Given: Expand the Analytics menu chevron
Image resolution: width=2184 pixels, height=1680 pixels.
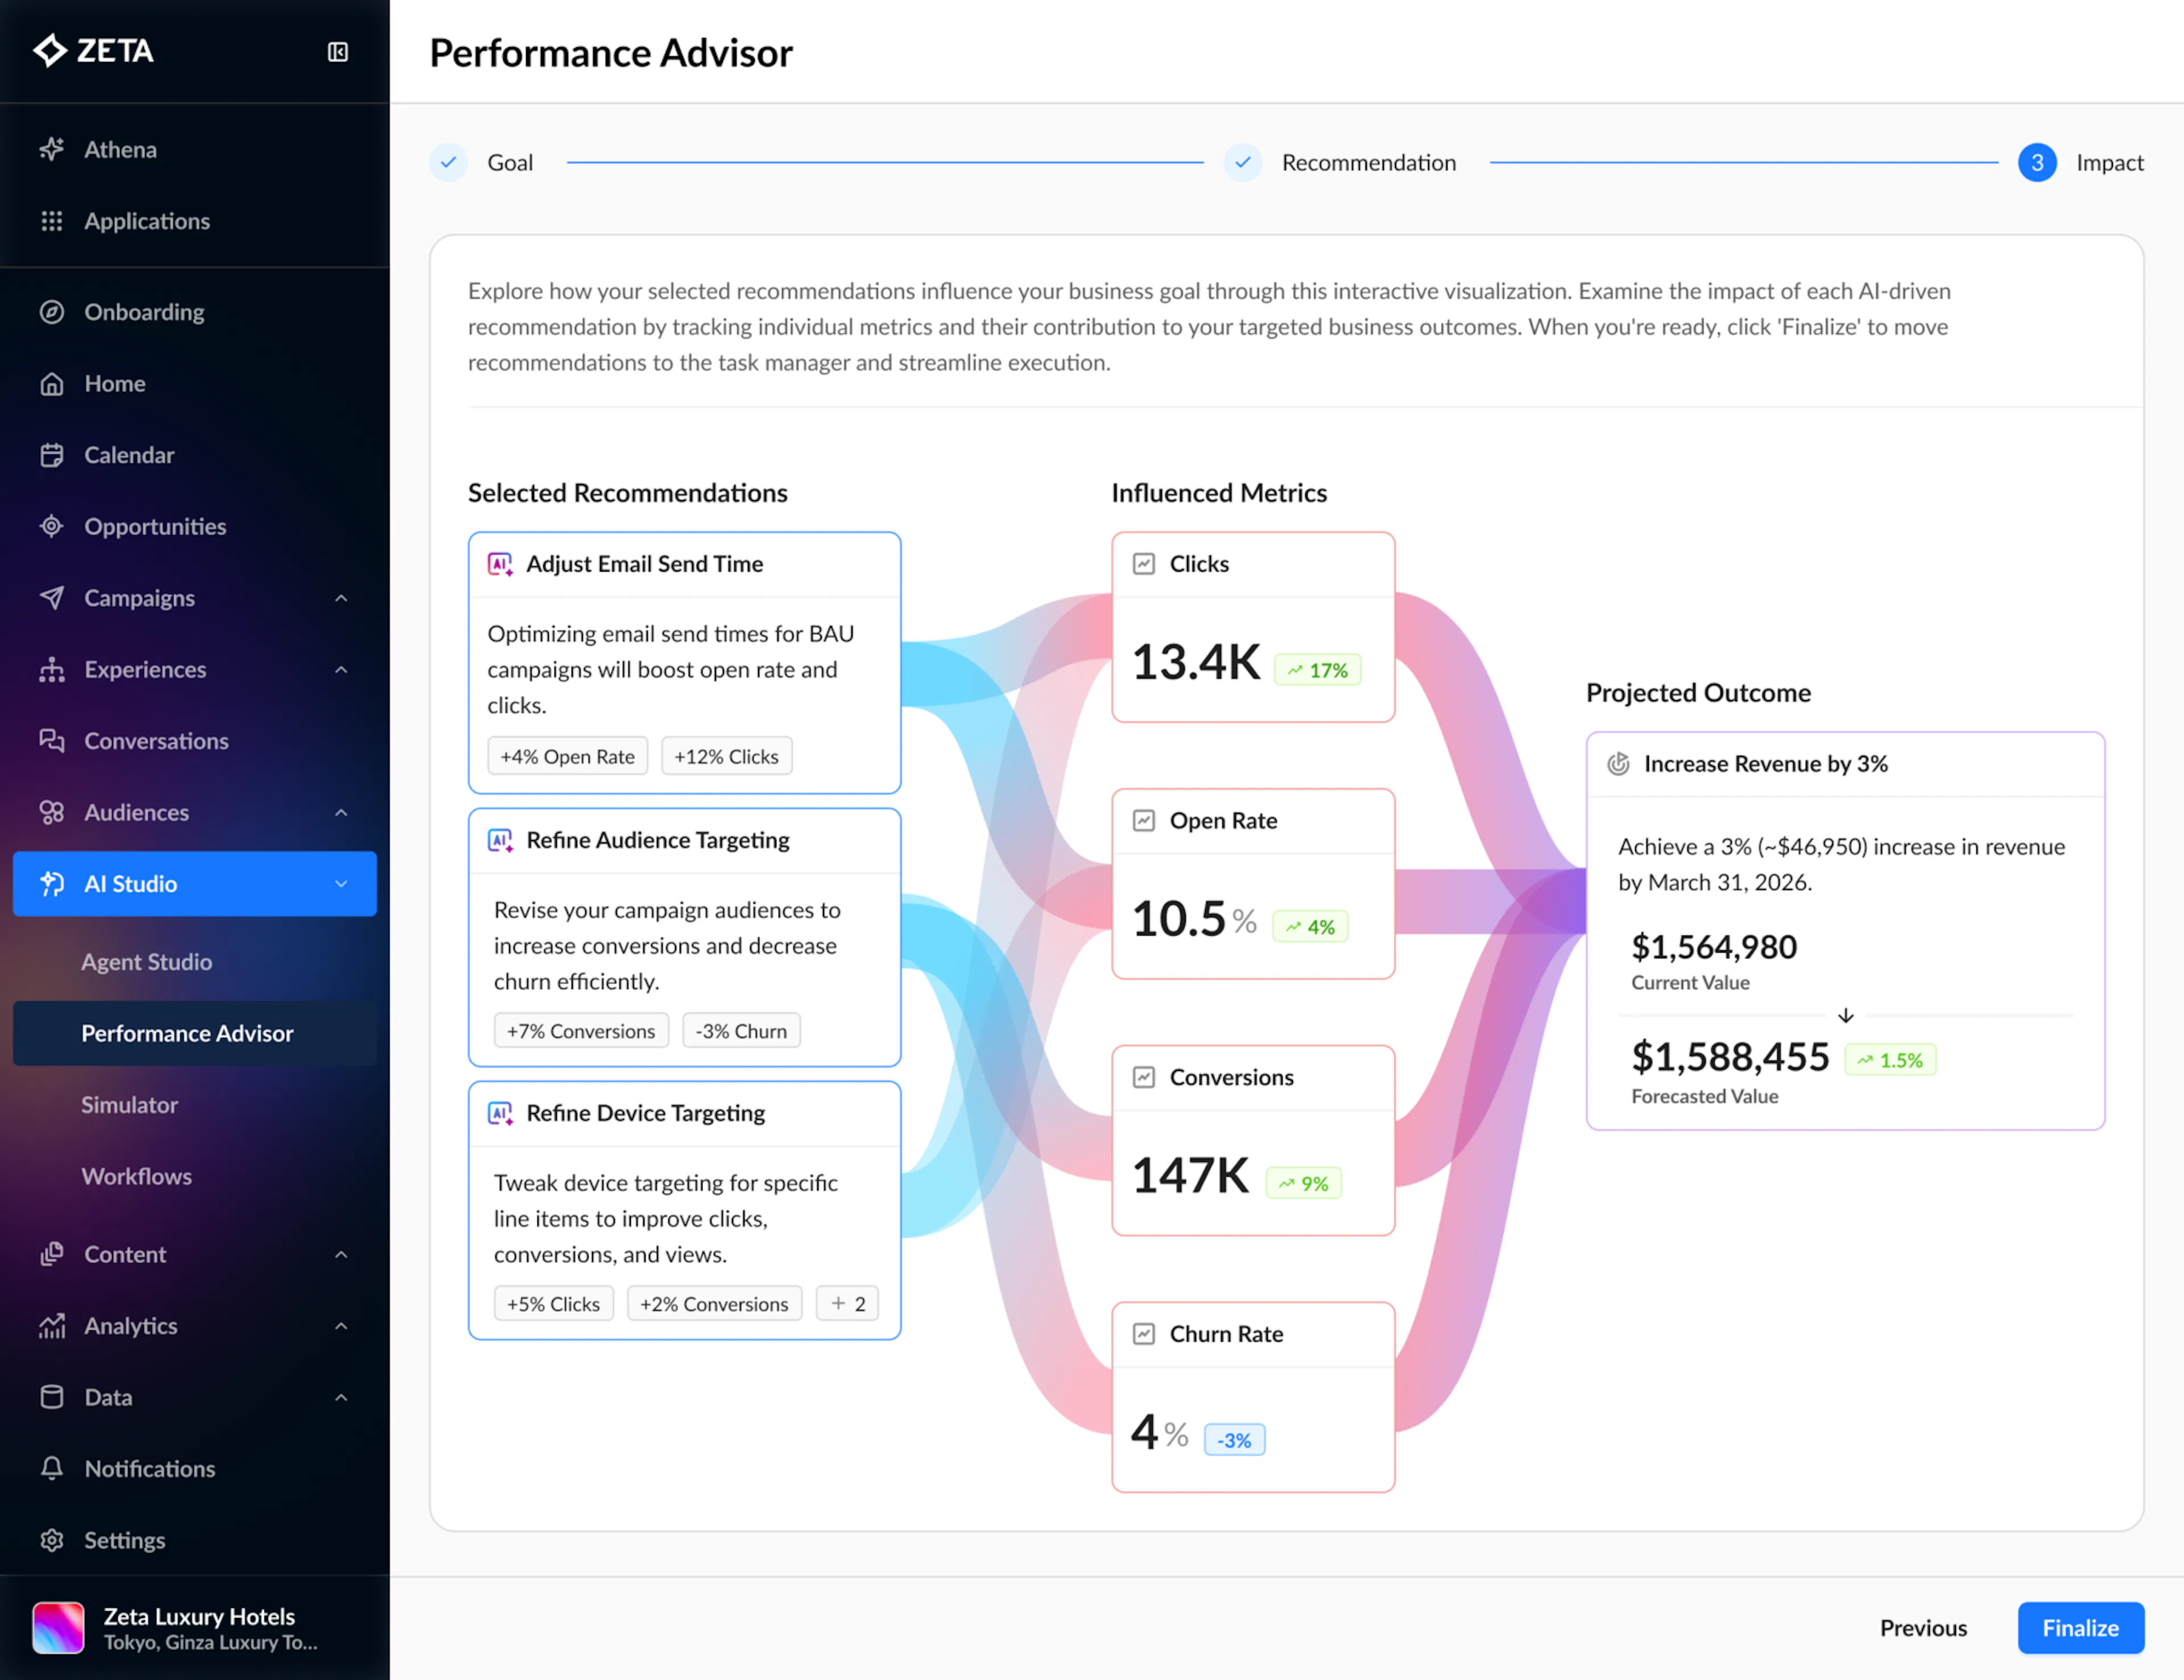Looking at the screenshot, I should 341,1326.
